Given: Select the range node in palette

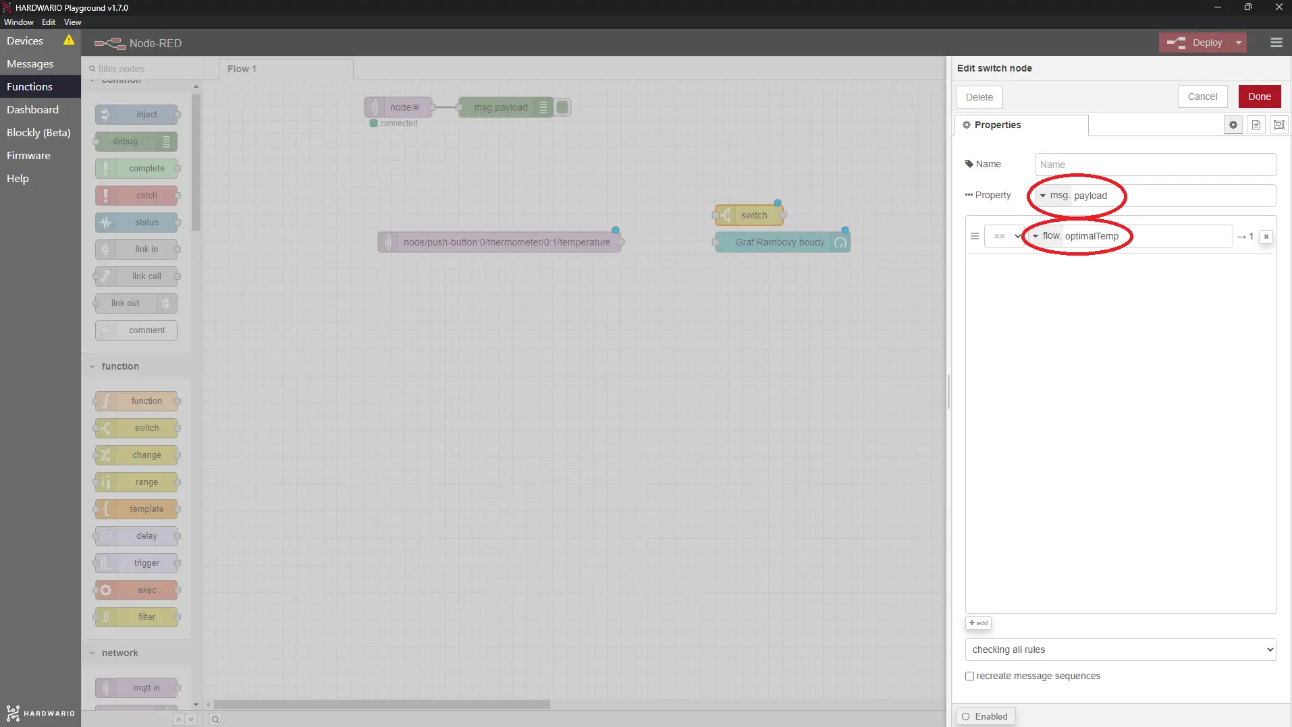Looking at the screenshot, I should tap(136, 482).
